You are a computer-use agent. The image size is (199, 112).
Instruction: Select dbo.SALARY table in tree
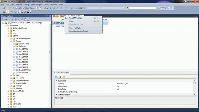pyautogui.click(x=23, y=72)
